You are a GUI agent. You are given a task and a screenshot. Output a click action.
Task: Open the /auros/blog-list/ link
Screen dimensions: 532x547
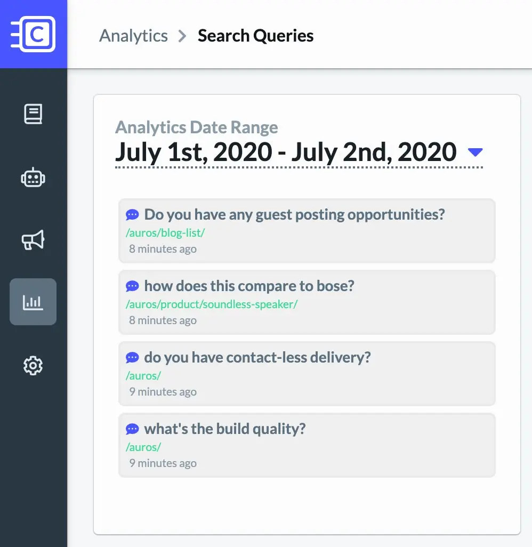pos(165,232)
